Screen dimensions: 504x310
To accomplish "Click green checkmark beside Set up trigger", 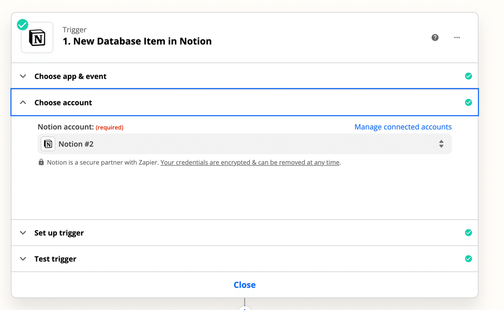I will 468,233.
